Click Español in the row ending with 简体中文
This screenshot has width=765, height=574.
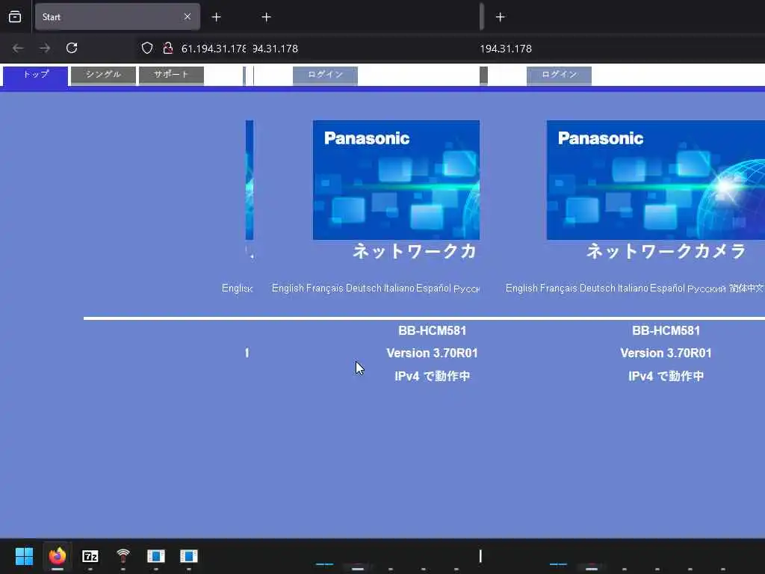667,288
